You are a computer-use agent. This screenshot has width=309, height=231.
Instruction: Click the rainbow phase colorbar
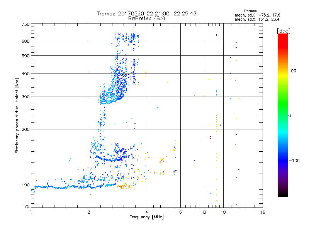tap(283, 115)
